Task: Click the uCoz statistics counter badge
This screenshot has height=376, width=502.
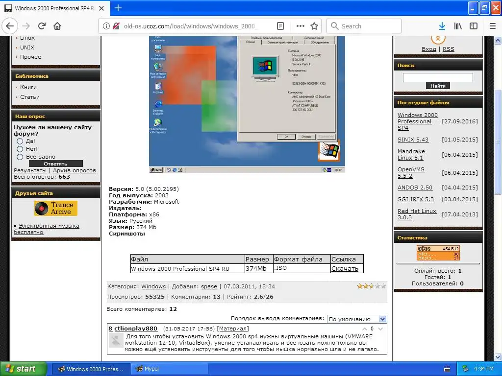Action: tap(438, 253)
